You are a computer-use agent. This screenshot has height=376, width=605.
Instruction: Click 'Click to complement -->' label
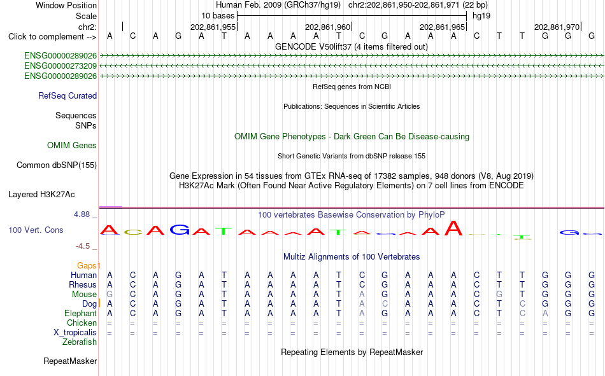(52, 37)
